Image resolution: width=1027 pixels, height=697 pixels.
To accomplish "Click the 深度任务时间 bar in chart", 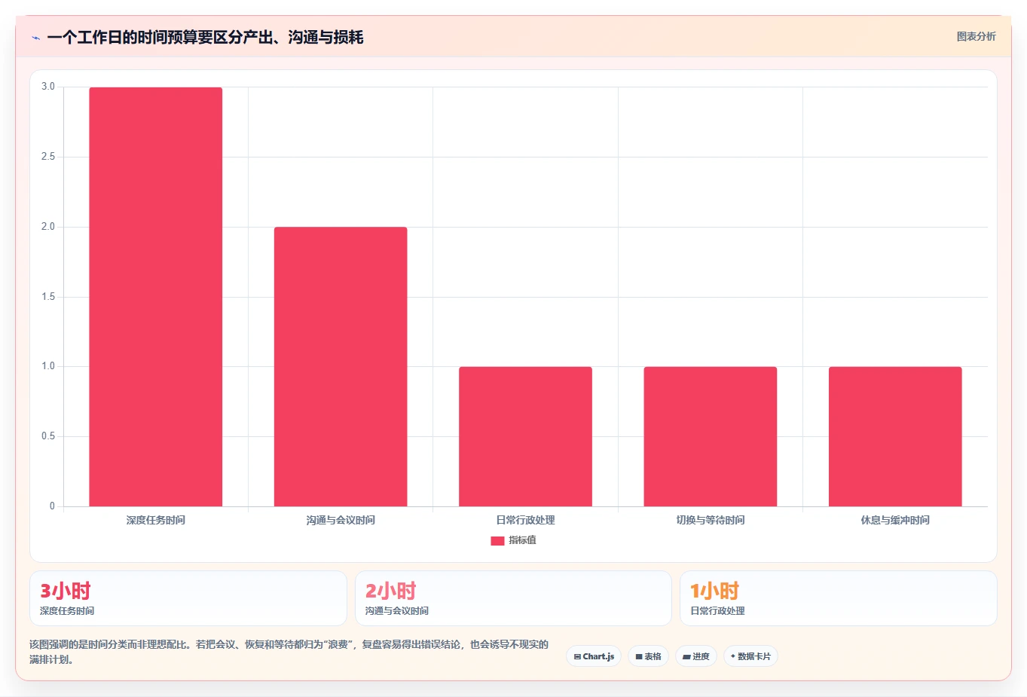I will coord(156,297).
